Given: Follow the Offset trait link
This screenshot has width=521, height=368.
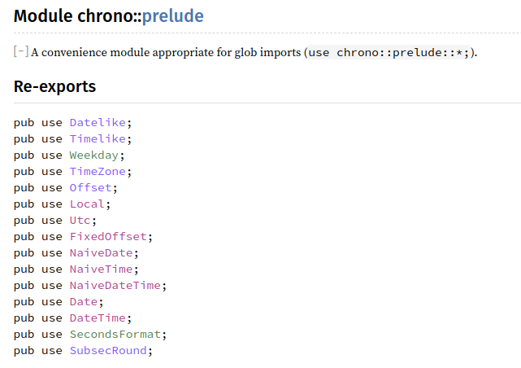Looking at the screenshot, I should pos(91,187).
